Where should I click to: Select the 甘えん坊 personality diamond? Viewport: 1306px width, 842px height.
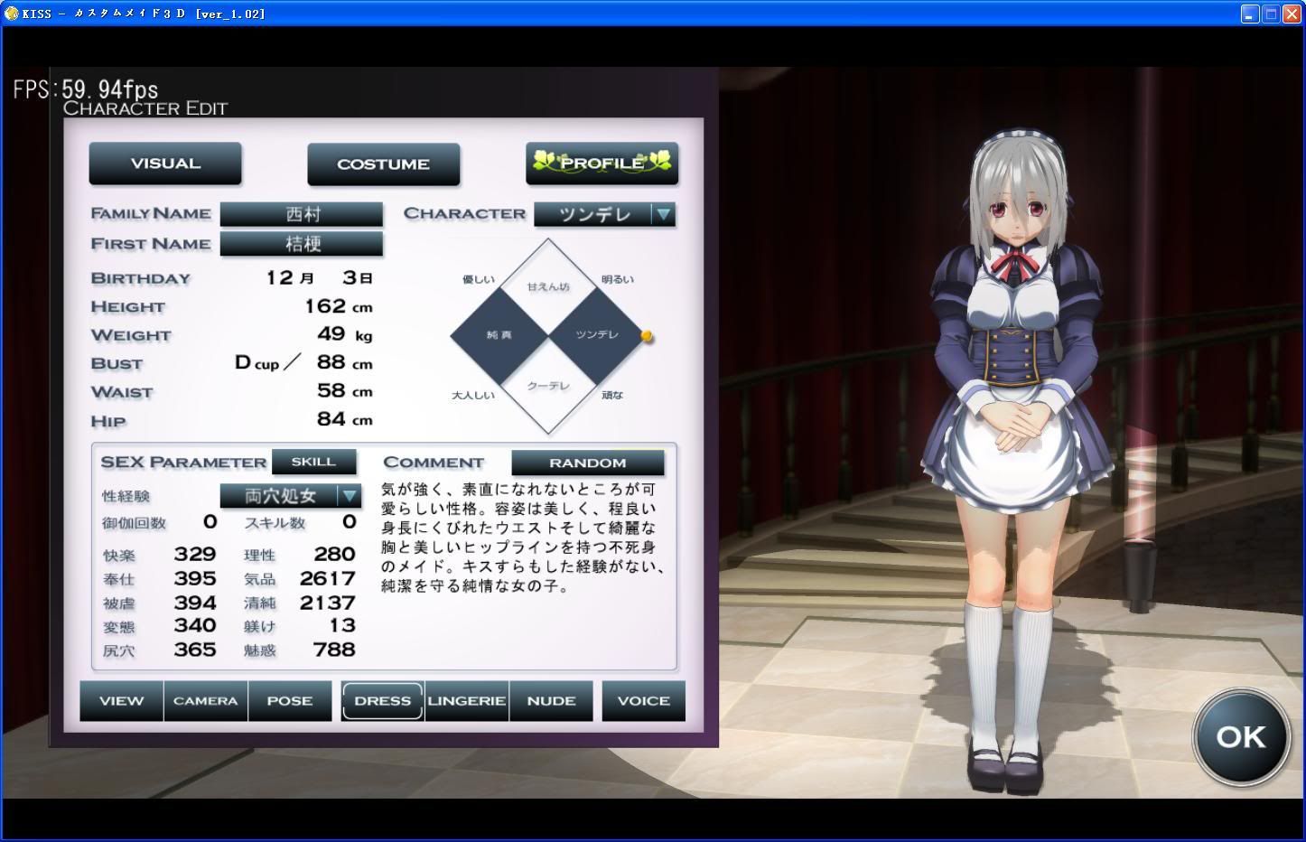pyautogui.click(x=548, y=286)
